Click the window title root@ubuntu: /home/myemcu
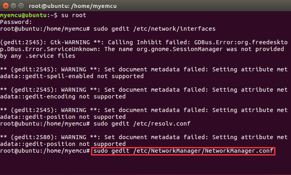 click(x=73, y=6)
